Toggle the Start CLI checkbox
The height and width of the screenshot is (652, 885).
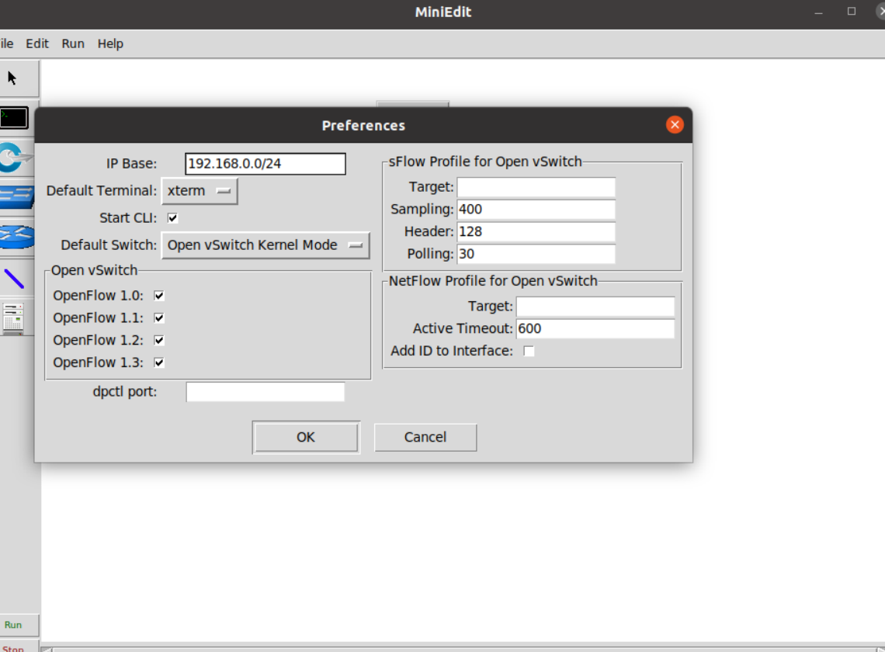[x=172, y=218]
